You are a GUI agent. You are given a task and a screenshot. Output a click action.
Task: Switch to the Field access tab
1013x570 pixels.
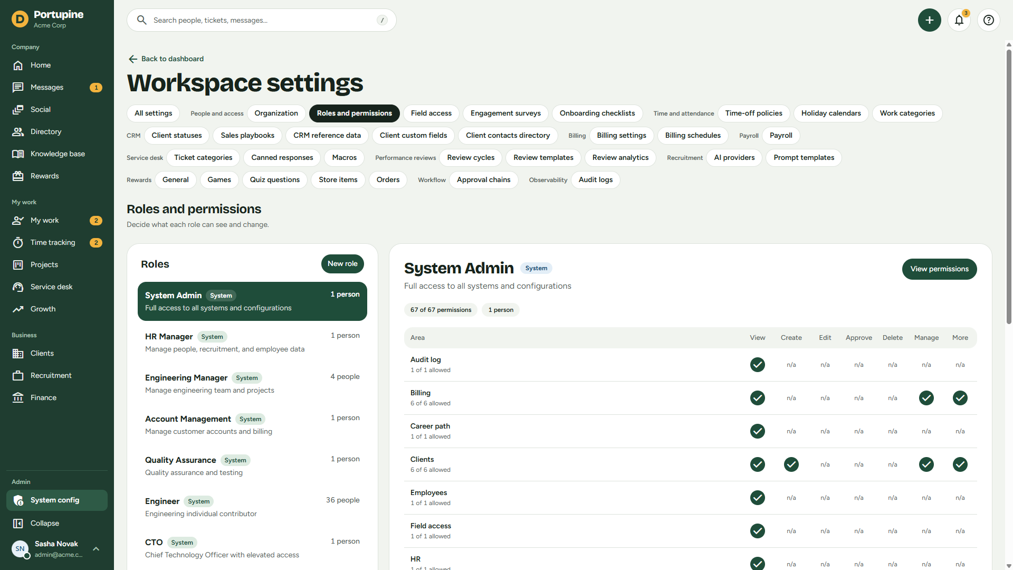[431, 113]
